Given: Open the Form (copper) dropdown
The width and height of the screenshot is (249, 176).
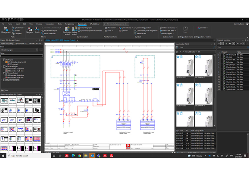Looking at the screenshot, I should point(167,33).
